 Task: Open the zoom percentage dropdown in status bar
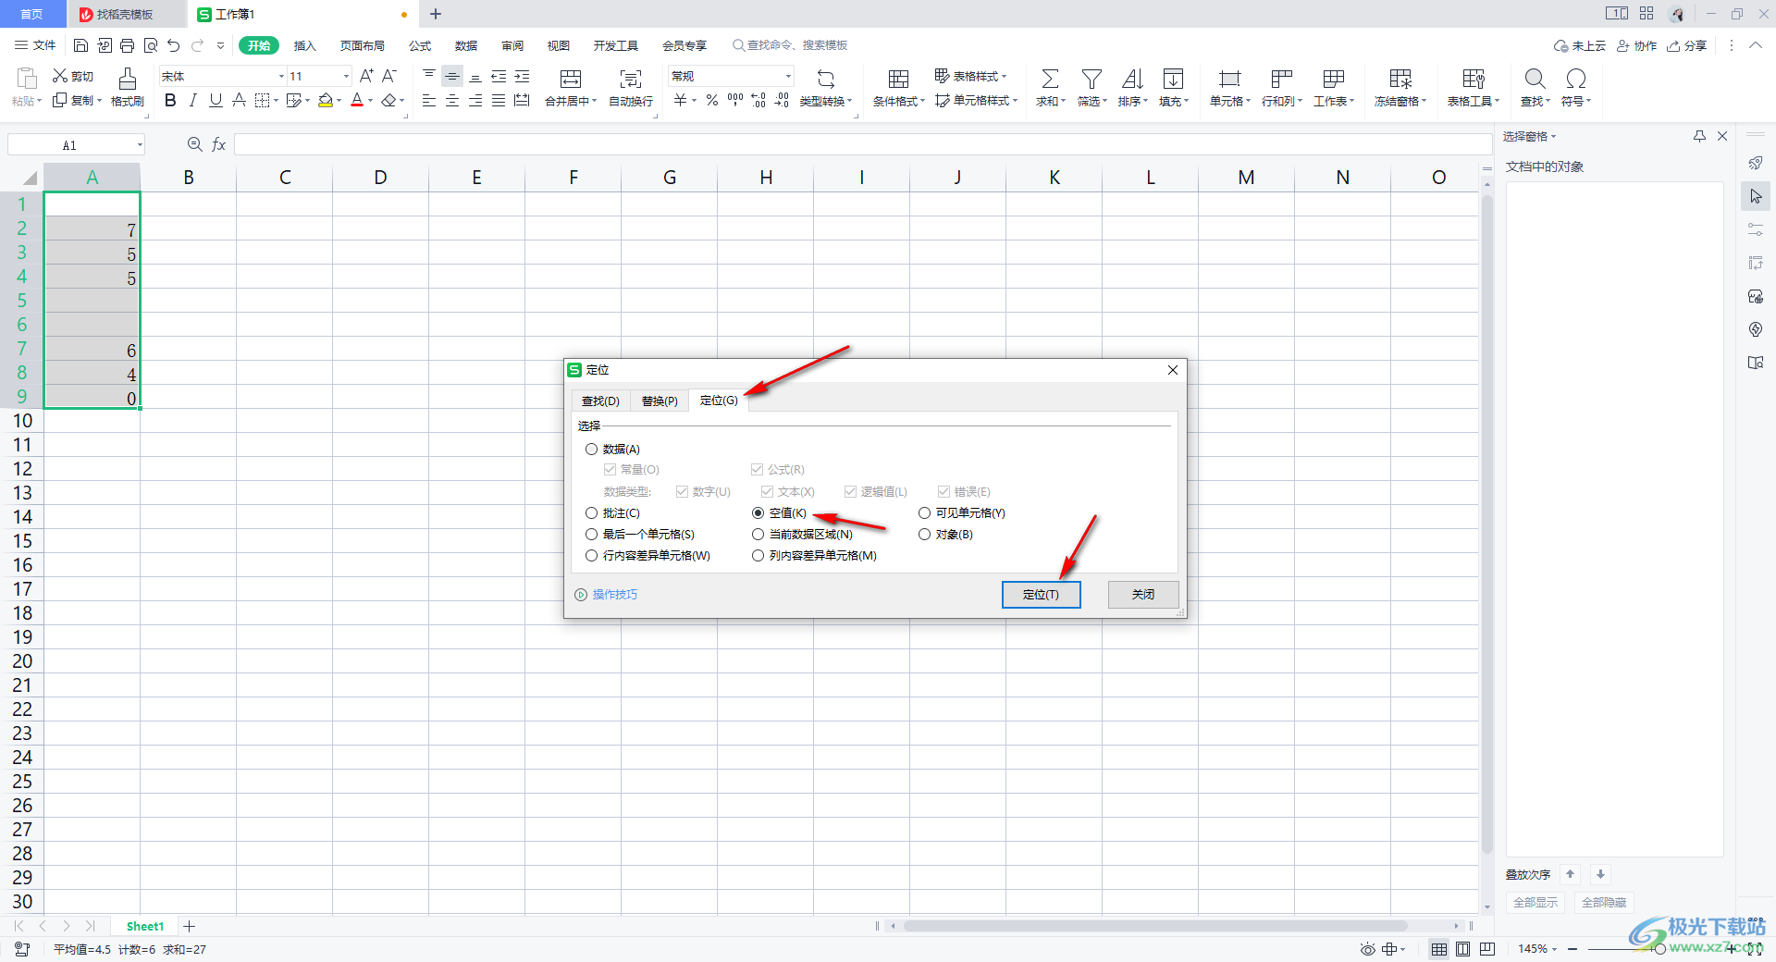pyautogui.click(x=1554, y=949)
